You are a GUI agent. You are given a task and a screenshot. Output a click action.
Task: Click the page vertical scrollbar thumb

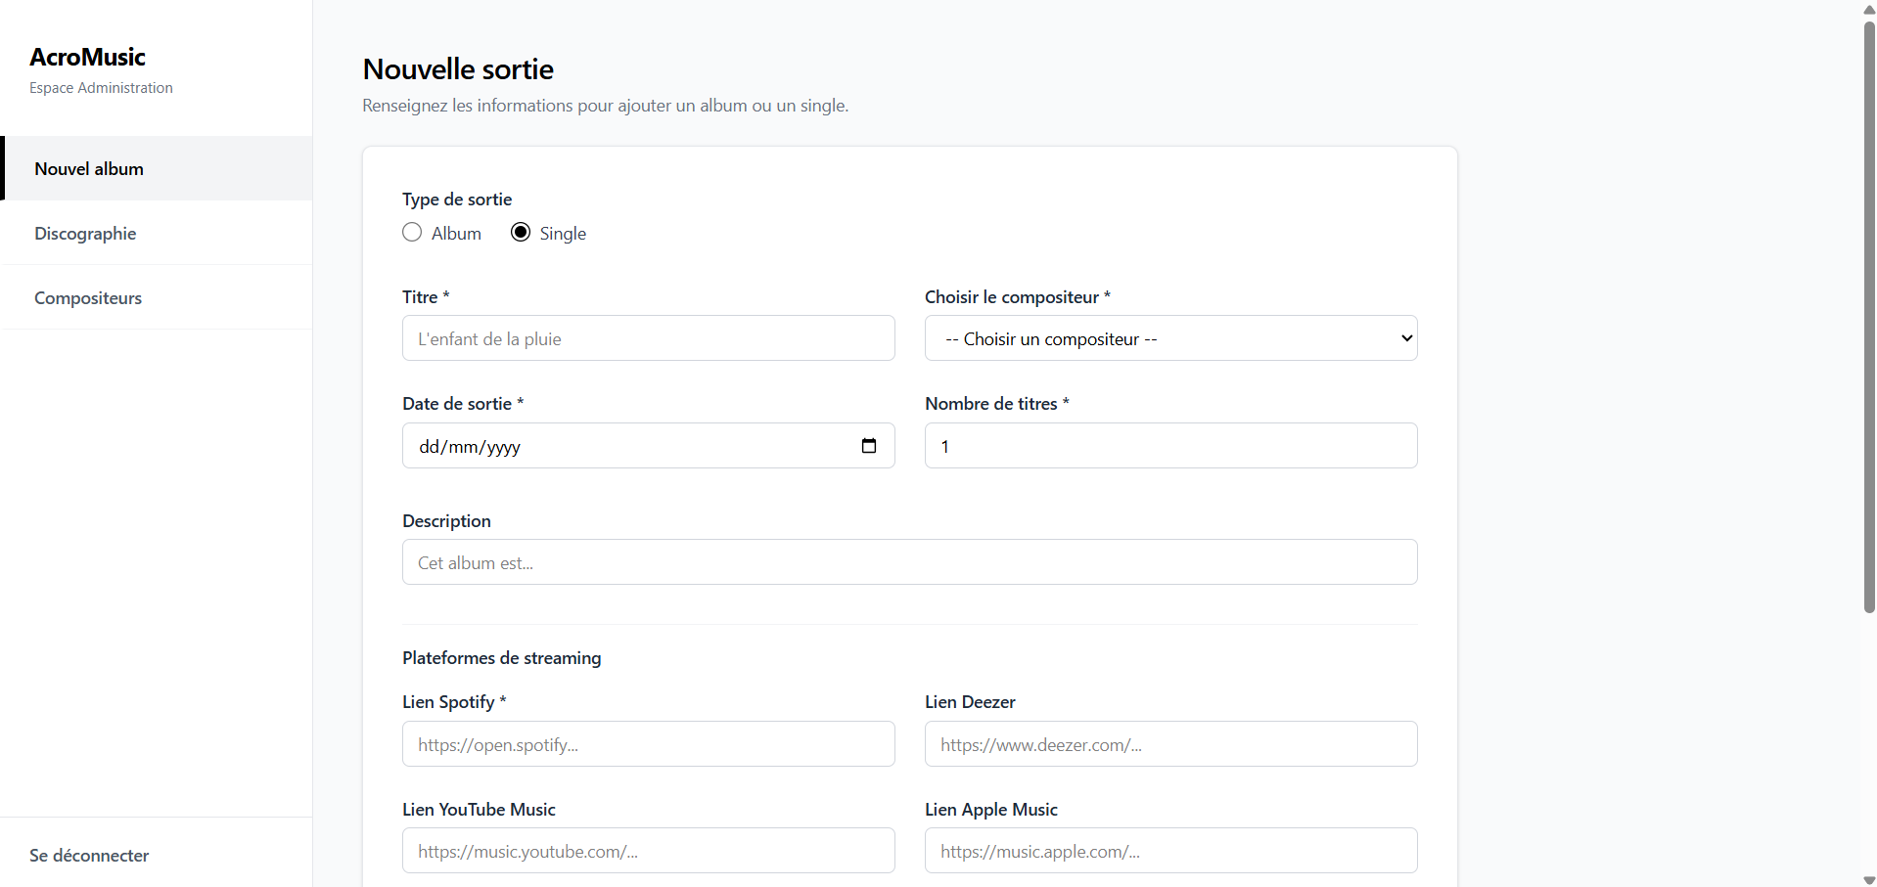pos(1869,313)
